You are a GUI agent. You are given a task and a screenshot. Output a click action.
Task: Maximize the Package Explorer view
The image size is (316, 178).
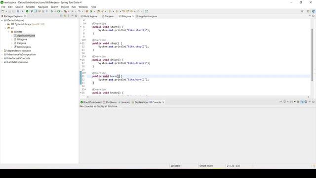tap(76, 16)
